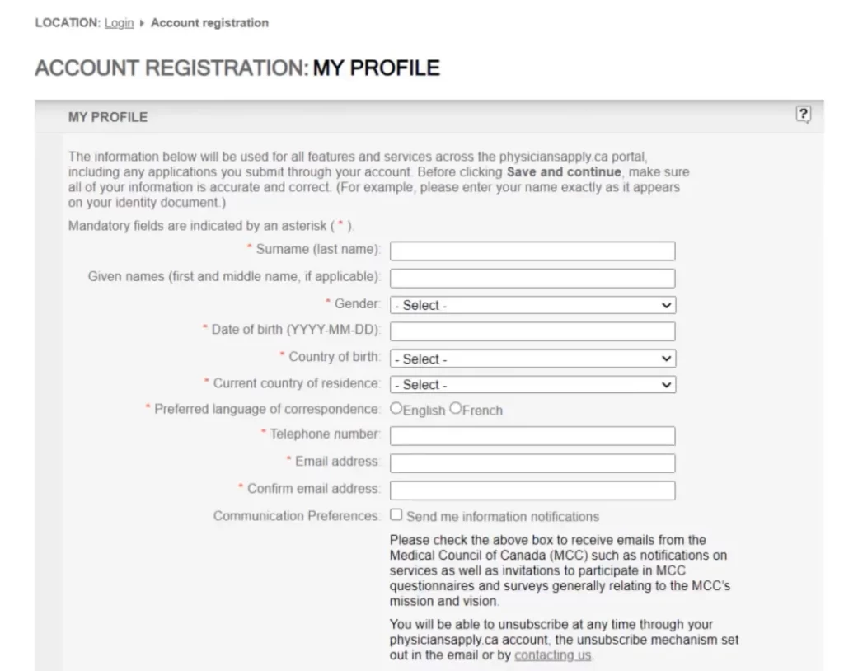Click the Login breadcrumb link
The width and height of the screenshot is (844, 671).
(x=119, y=23)
